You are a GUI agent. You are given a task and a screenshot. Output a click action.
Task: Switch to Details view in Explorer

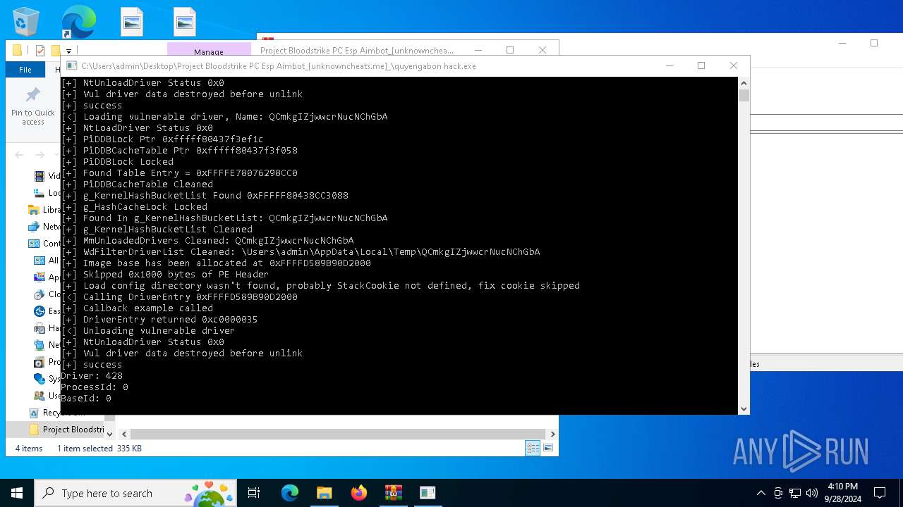click(x=533, y=448)
